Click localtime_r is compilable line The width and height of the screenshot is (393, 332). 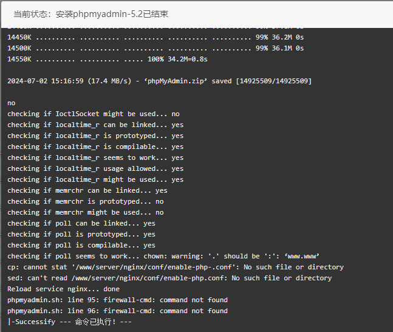95,147
